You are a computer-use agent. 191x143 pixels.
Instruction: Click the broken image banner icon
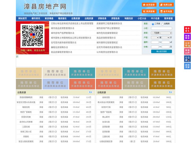(17, 56)
